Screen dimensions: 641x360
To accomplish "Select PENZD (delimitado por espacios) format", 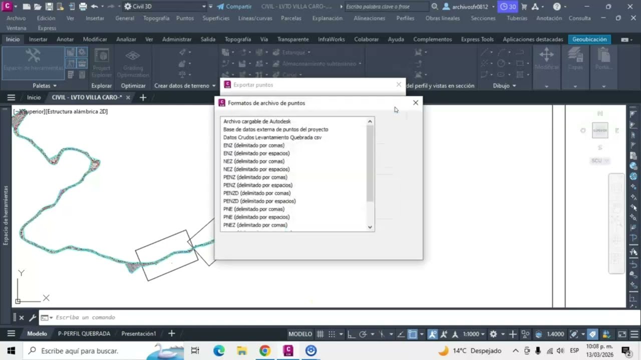I will coord(259,201).
